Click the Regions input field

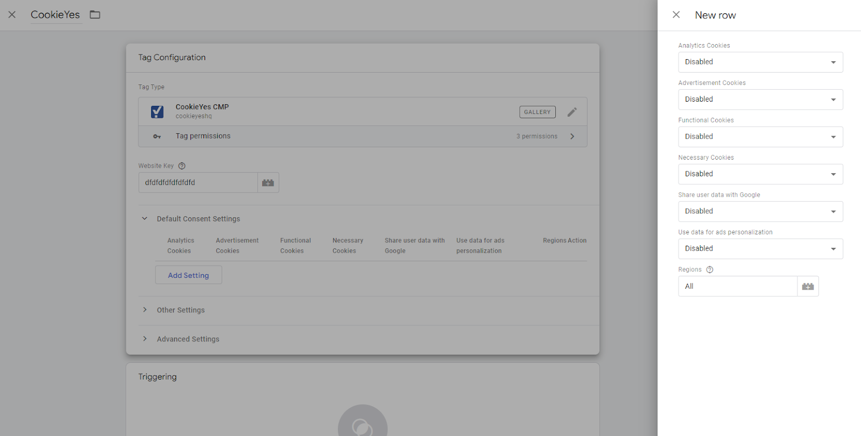click(x=737, y=286)
